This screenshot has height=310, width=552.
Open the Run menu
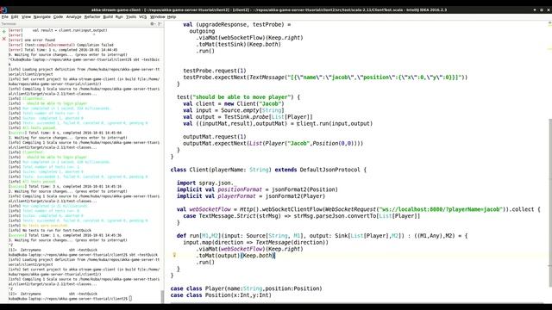point(119,17)
